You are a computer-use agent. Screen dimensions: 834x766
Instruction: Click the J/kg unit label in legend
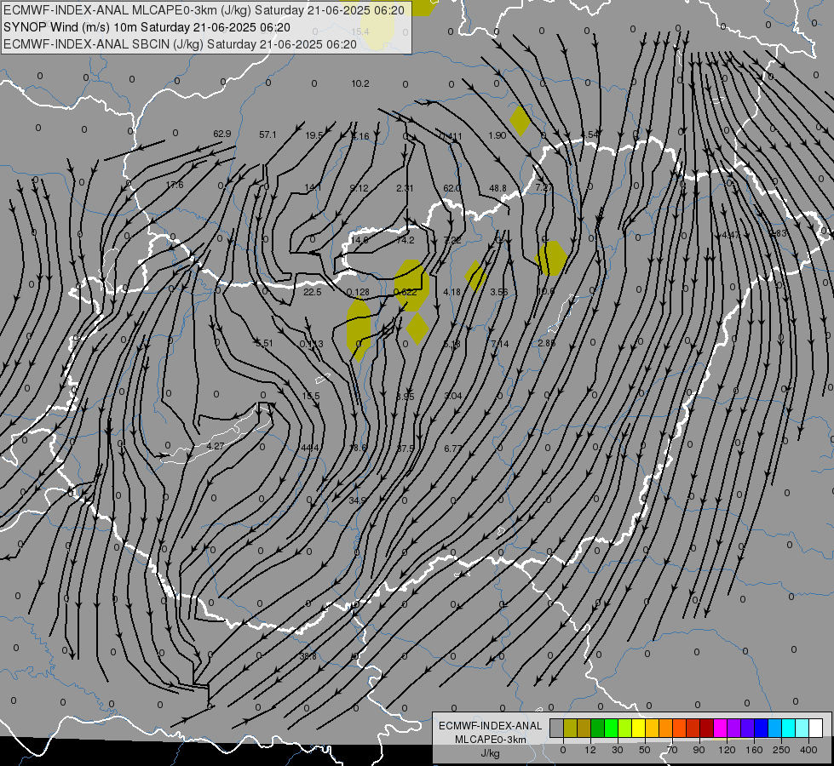click(490, 753)
